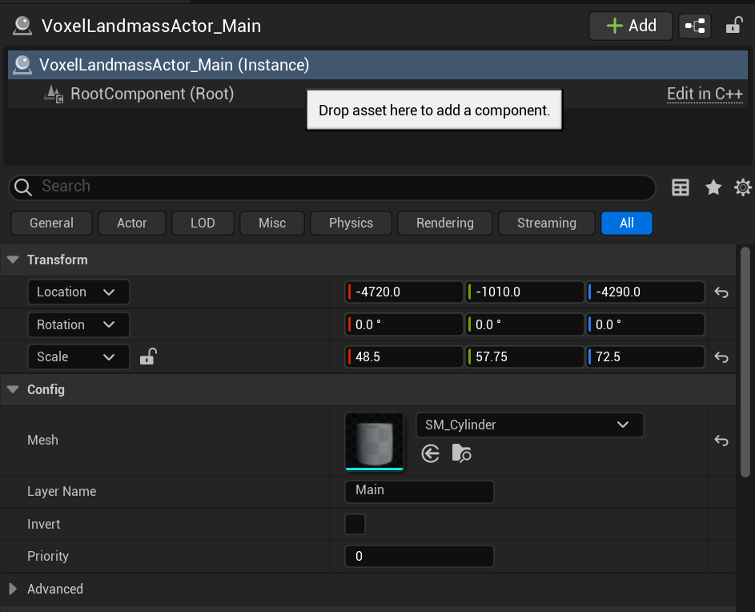
Task: Reset the Scale values with revert arrow
Action: click(721, 356)
